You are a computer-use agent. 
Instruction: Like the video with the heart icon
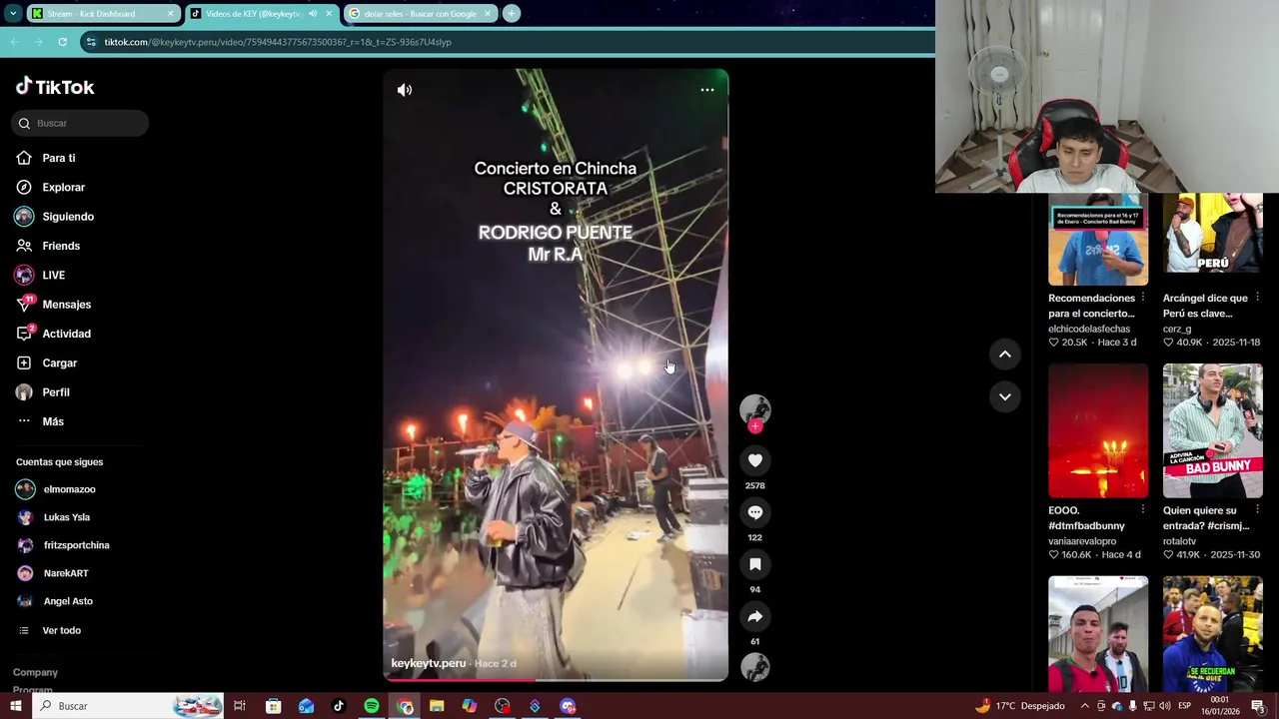click(755, 460)
